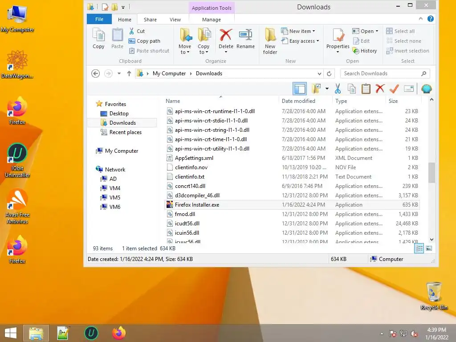This screenshot has width=456, height=342.
Task: Open the Windows Start button
Action: click(11, 333)
